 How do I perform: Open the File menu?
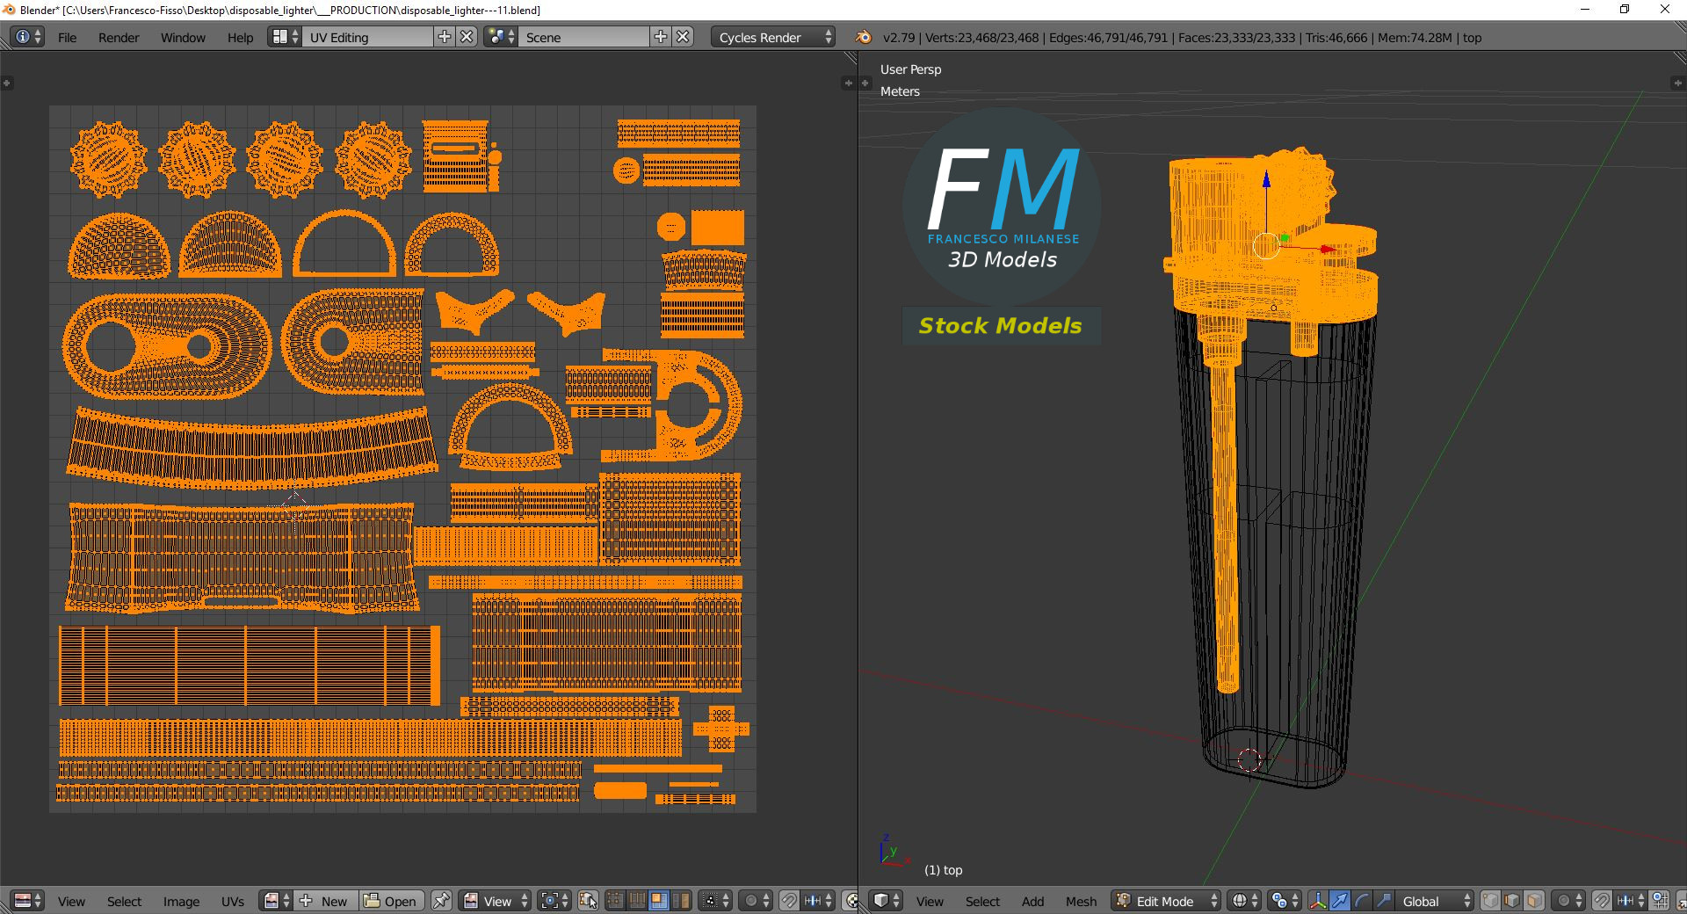(x=67, y=38)
